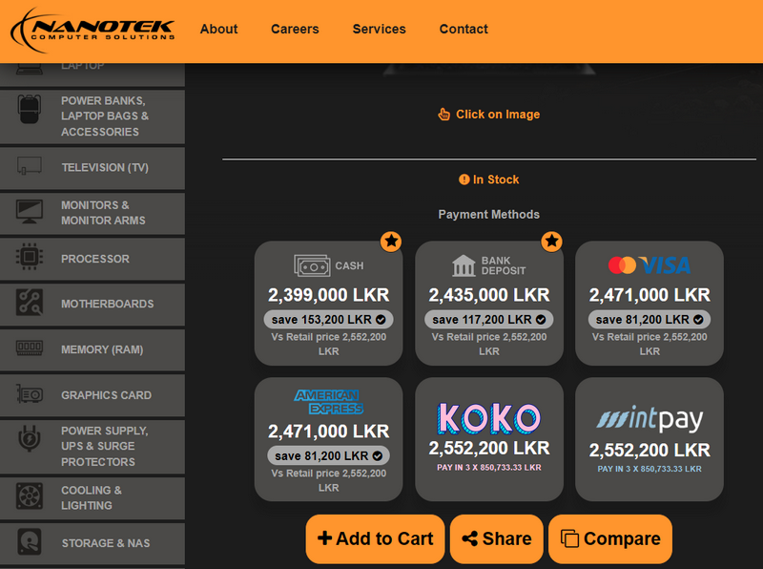Click KOKO pay in 3 installment text
Image resolution: width=763 pixels, height=569 pixels.
click(x=489, y=468)
